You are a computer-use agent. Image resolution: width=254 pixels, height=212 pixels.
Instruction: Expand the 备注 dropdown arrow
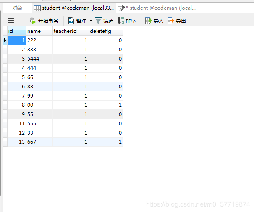pos(91,21)
